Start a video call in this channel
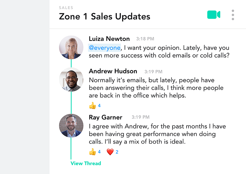246x174 pixels. [x=214, y=15]
